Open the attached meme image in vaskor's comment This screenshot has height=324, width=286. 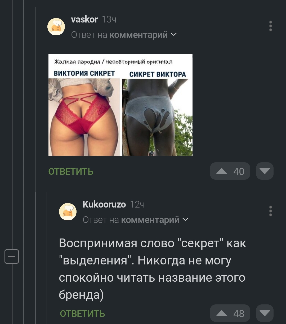coord(120,105)
